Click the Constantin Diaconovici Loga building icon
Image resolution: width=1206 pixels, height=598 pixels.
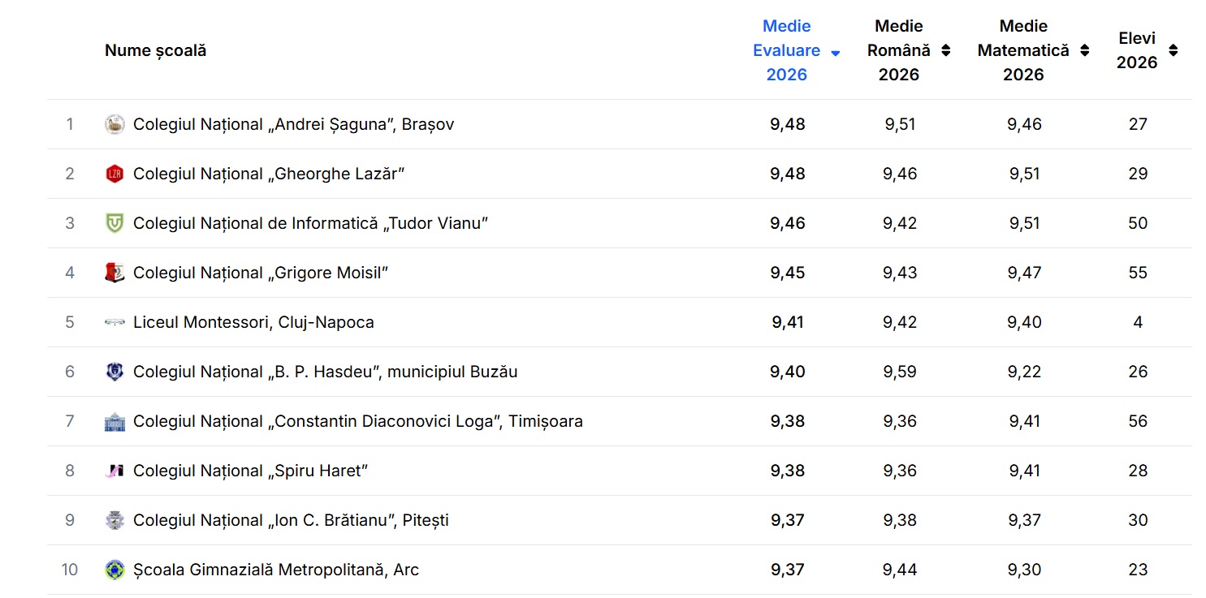115,421
